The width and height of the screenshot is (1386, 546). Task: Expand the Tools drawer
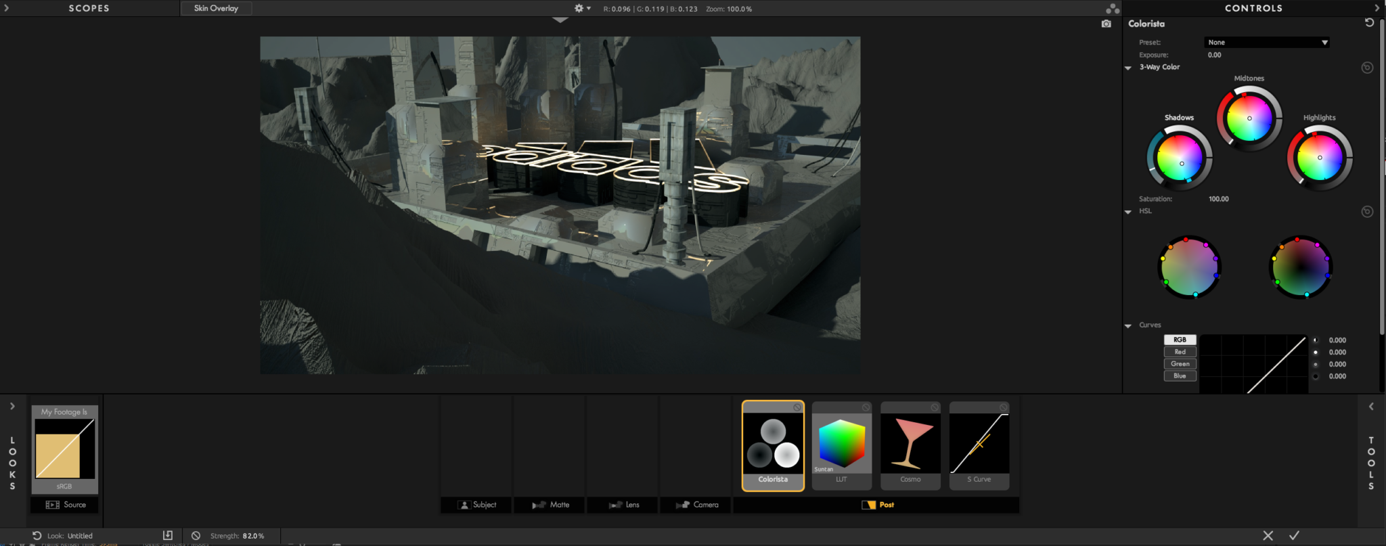coord(1371,406)
